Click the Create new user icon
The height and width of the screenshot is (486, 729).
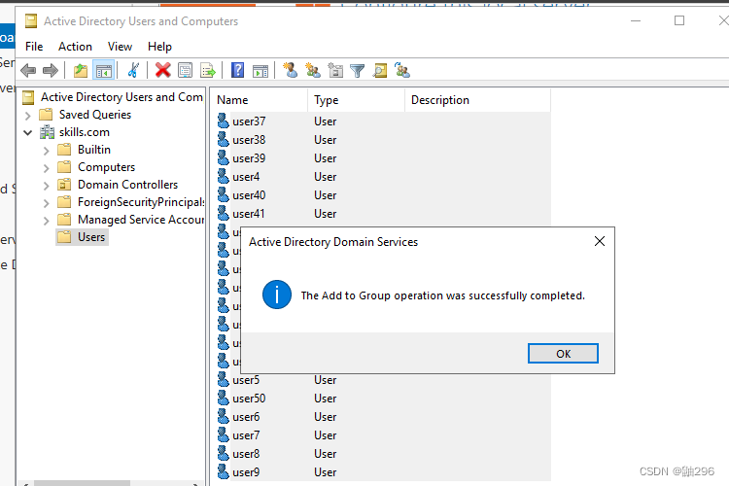(290, 70)
